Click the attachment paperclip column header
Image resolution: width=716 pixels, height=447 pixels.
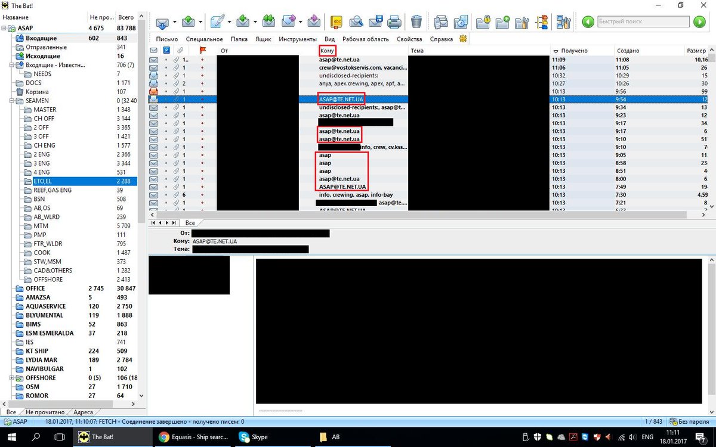[180, 51]
